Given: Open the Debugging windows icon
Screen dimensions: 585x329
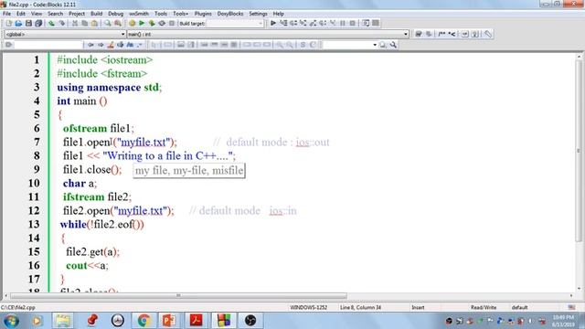Looking at the screenshot, I should (x=366, y=23).
